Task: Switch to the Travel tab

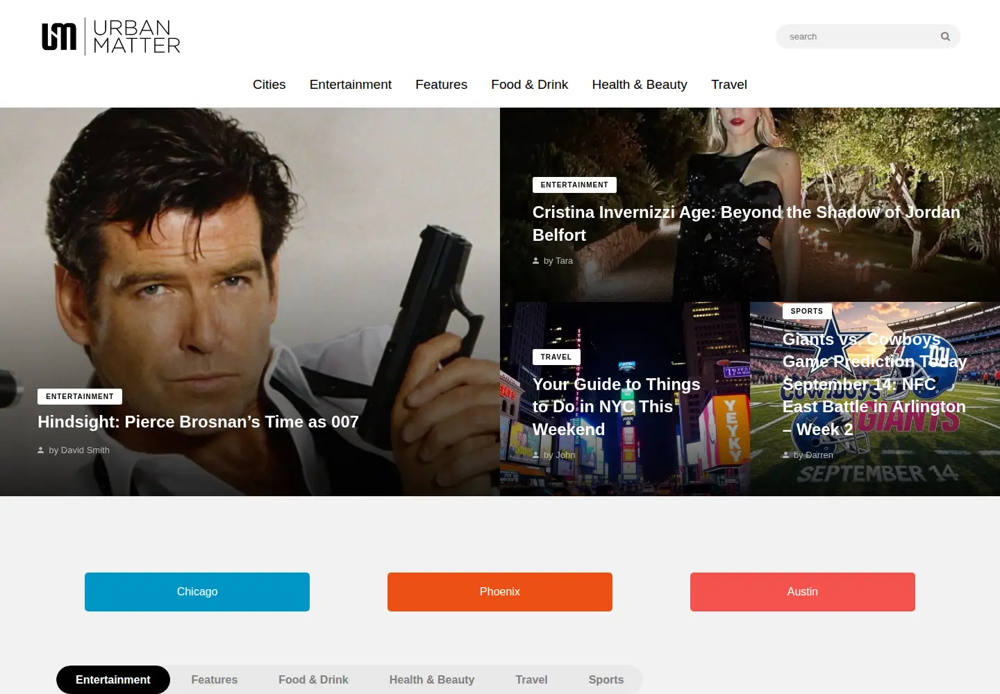Action: click(531, 680)
